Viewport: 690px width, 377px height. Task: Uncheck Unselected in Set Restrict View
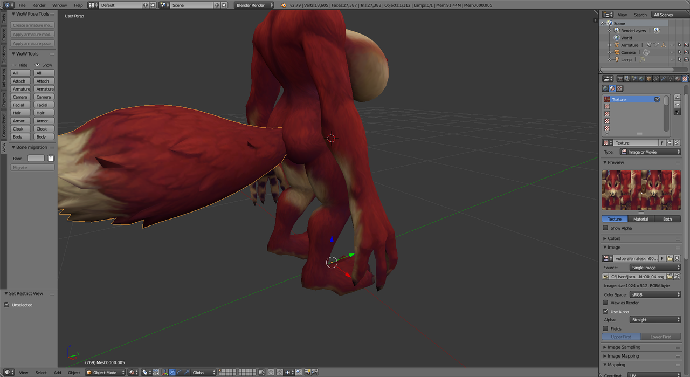(7, 305)
